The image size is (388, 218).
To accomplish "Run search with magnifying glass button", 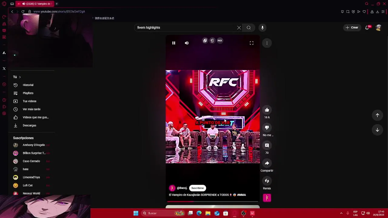I will pyautogui.click(x=249, y=28).
